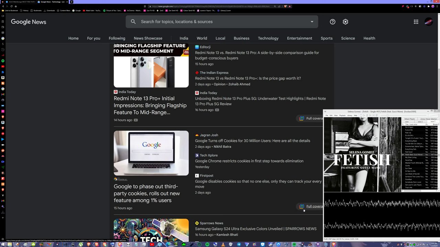Open Sports news section
Screen dimensions: 440x247
[x=327, y=38]
